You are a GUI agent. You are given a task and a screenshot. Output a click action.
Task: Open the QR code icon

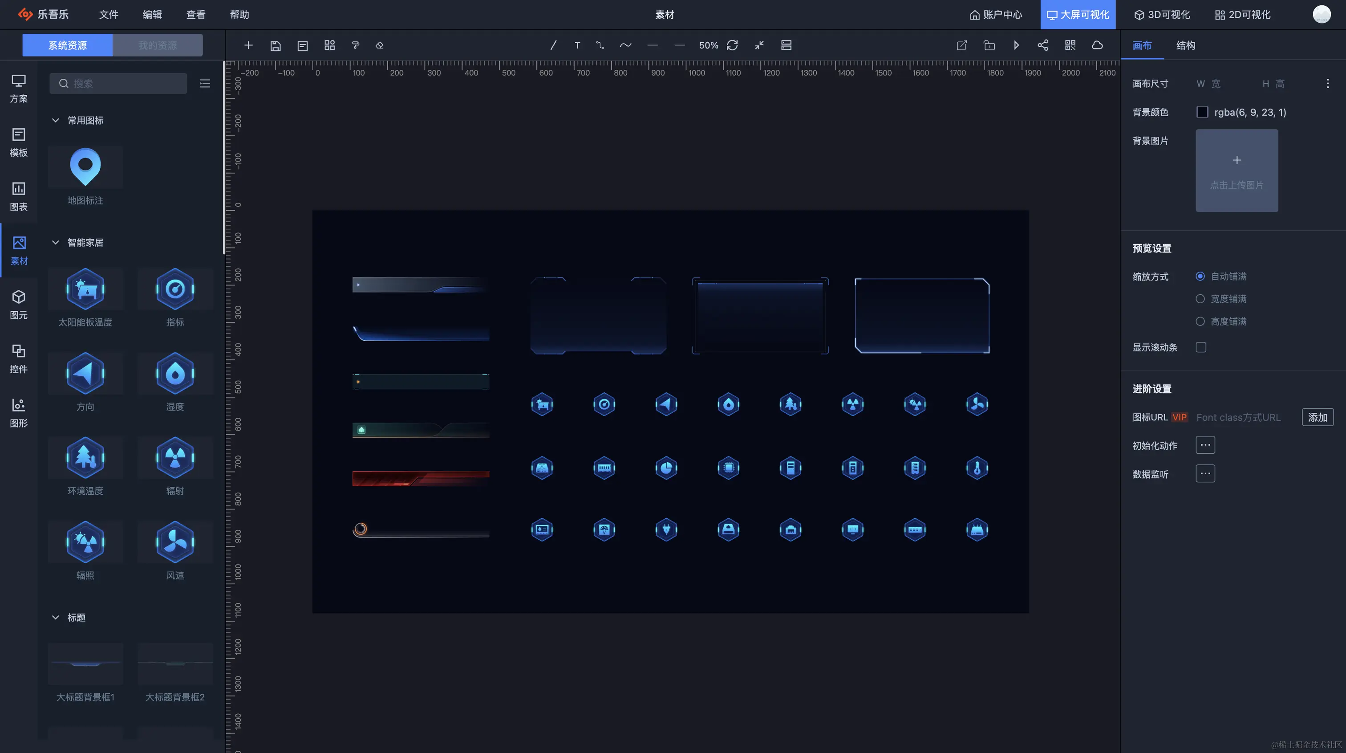click(x=1070, y=45)
